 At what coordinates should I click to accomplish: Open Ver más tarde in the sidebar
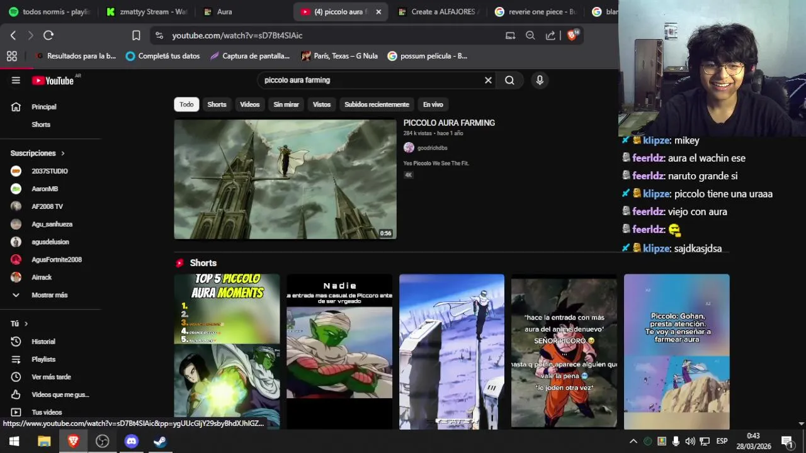point(50,377)
